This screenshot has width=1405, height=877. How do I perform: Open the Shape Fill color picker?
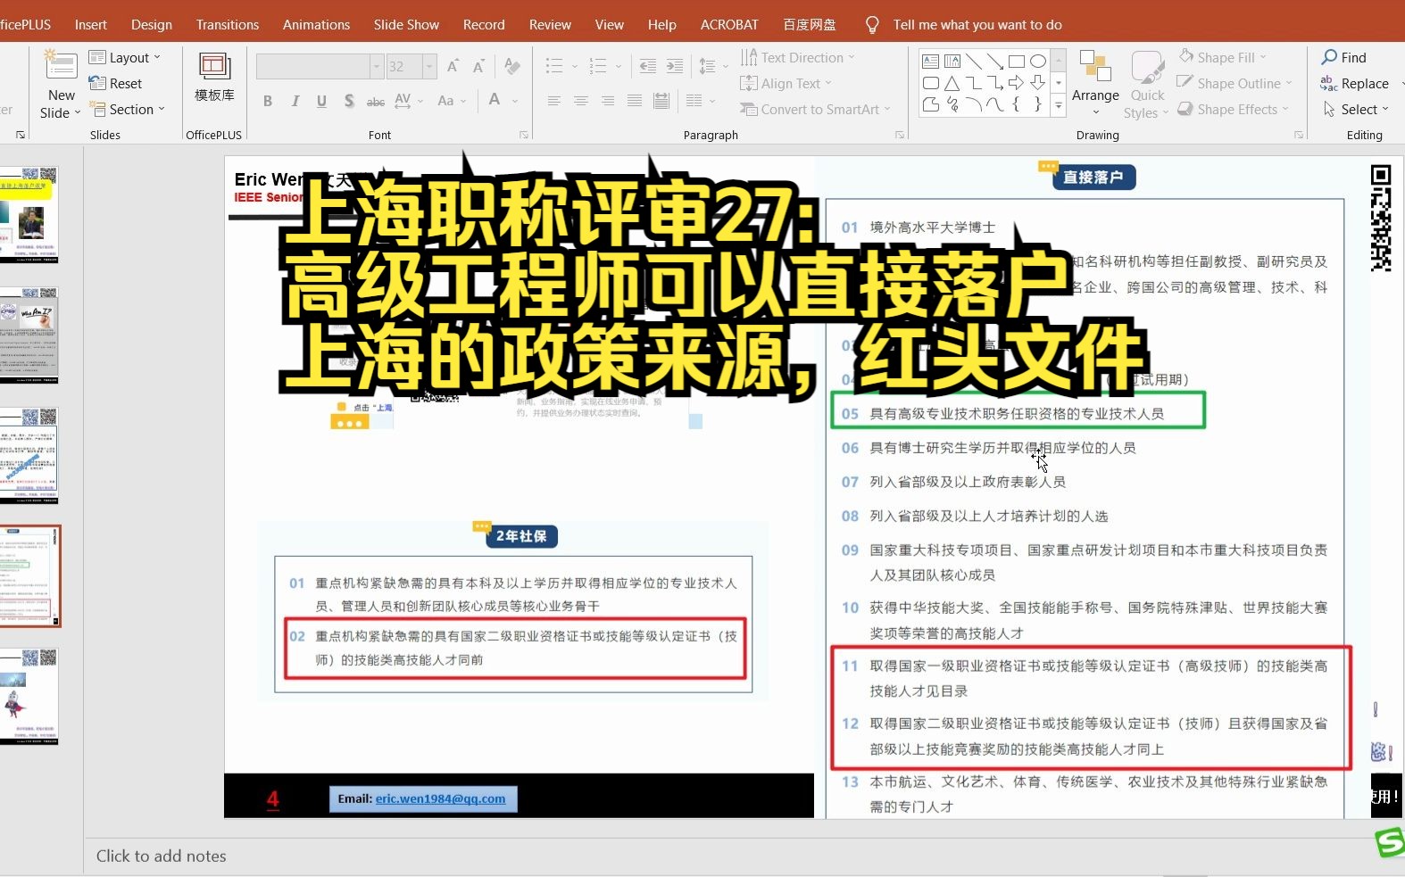click(1223, 58)
